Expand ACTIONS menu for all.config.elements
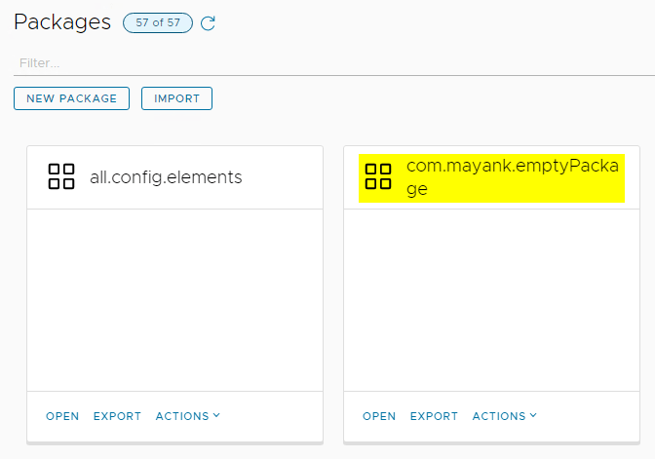The width and height of the screenshot is (655, 459). pyautogui.click(x=183, y=416)
